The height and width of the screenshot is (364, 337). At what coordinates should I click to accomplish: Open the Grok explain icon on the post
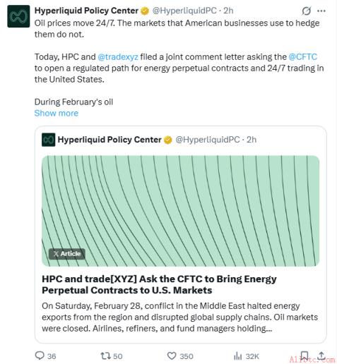pos(306,11)
